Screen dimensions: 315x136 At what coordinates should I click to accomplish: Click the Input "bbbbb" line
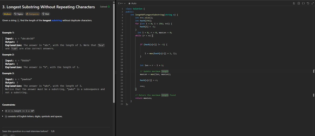coord(18,61)
